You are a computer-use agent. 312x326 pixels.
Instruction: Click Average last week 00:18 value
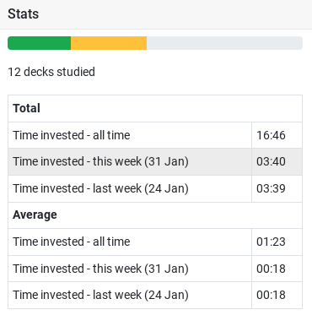tap(271, 295)
